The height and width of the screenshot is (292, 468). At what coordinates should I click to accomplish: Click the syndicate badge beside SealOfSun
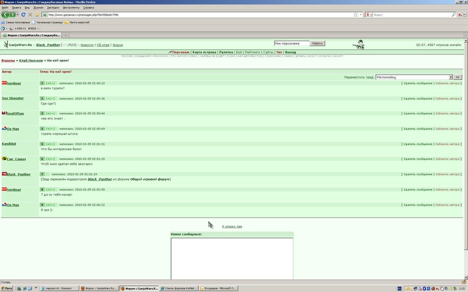(x=4, y=113)
